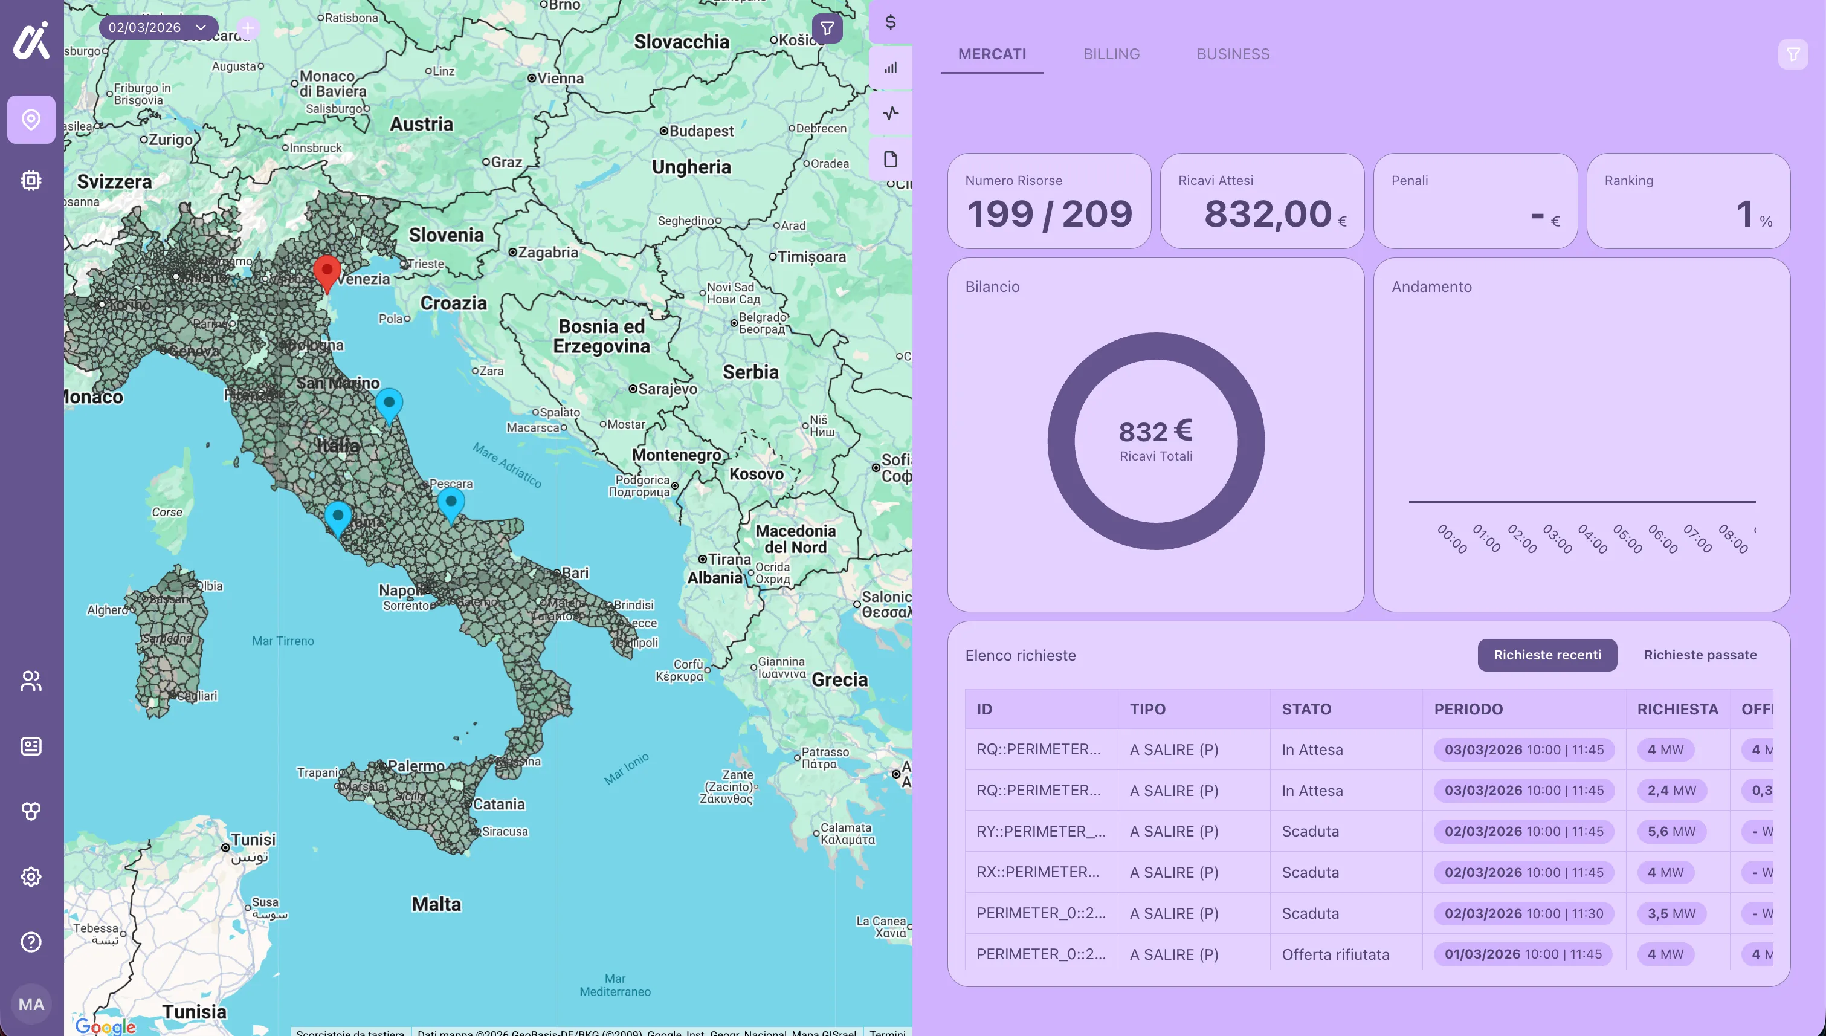Screen dimensions: 1826x1036
Task: Click the '5,6 MW' richiesta value
Action: click(1672, 831)
